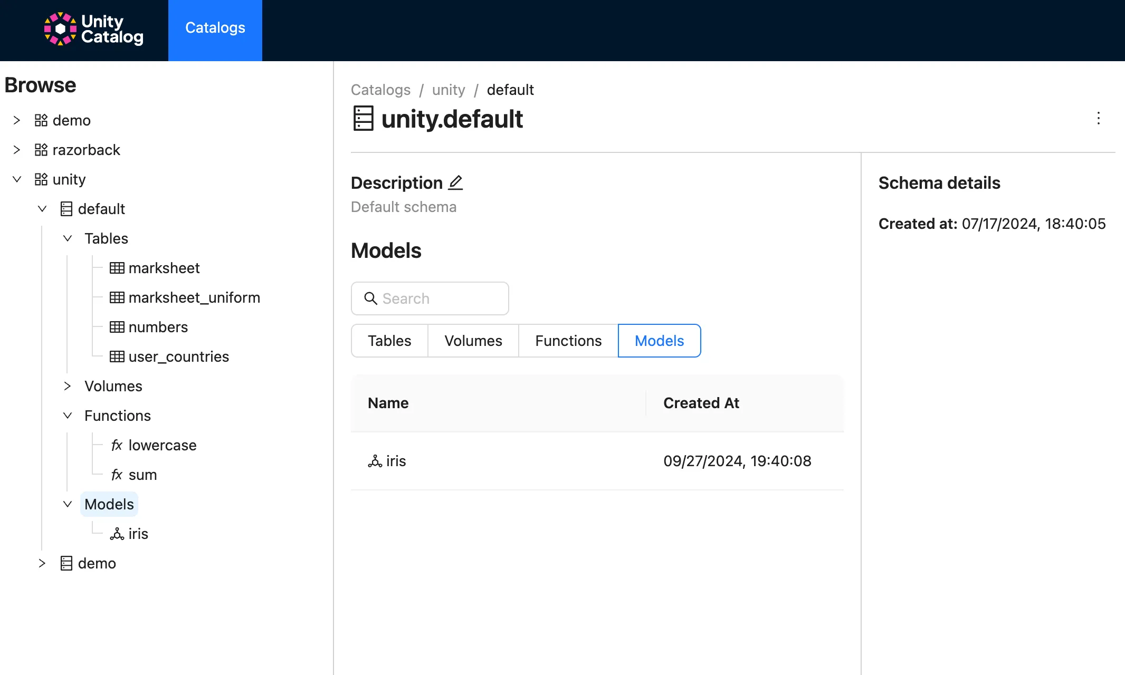Switch to the Functions tab
This screenshot has height=675, width=1125.
568,341
